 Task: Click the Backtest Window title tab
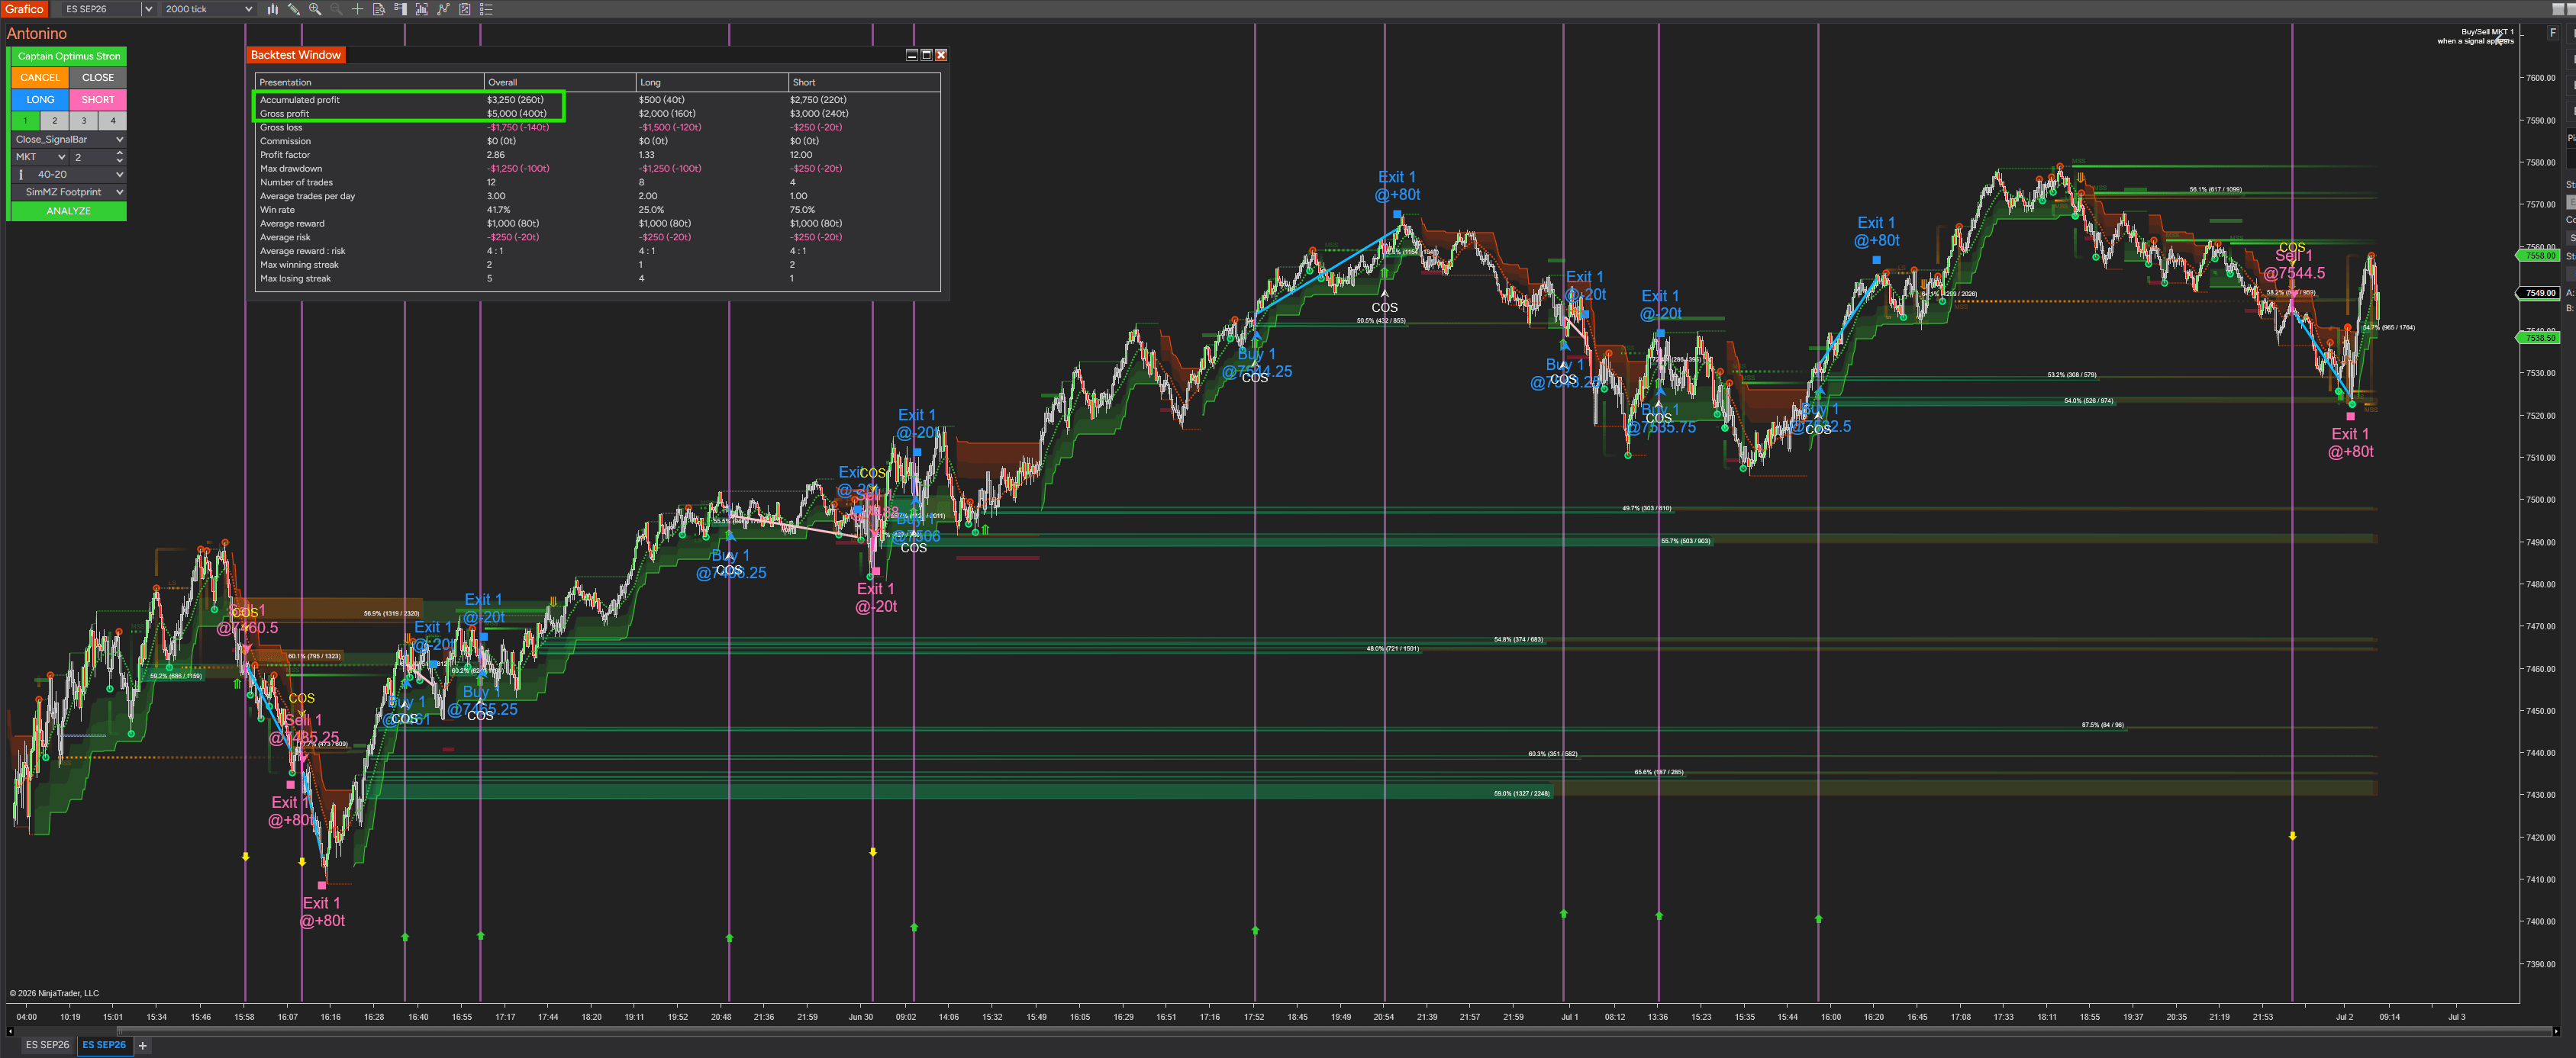(296, 55)
